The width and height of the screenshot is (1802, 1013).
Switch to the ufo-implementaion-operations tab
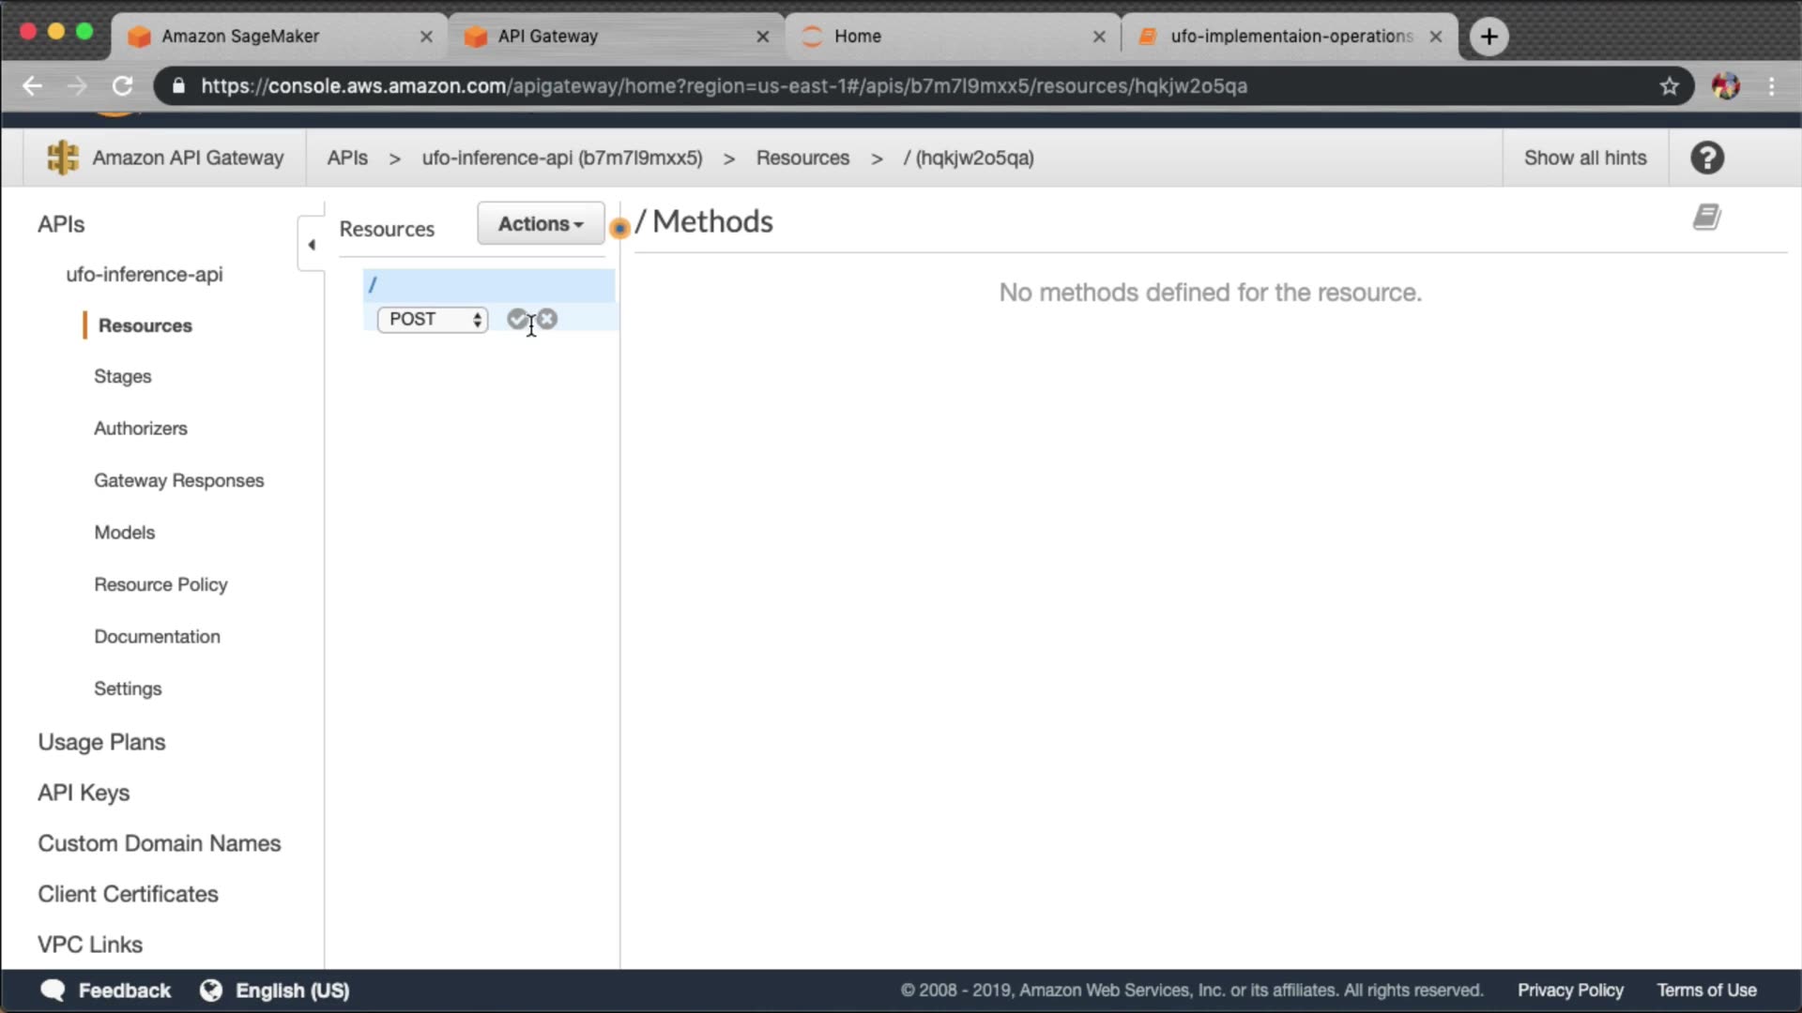[1290, 37]
